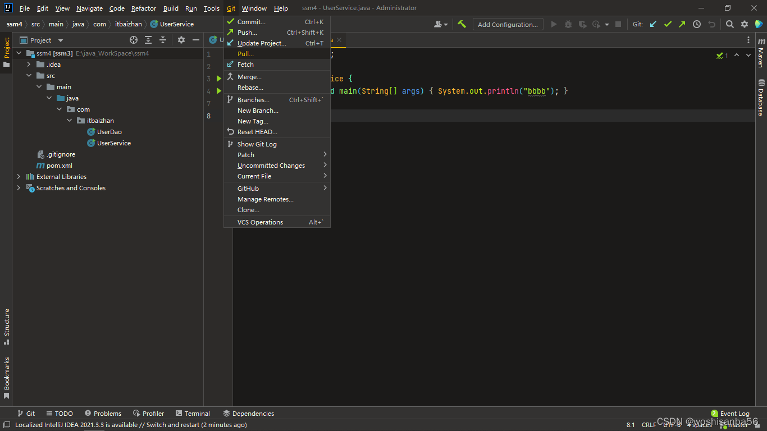Open the Dependencies tool window tab

pyautogui.click(x=248, y=414)
